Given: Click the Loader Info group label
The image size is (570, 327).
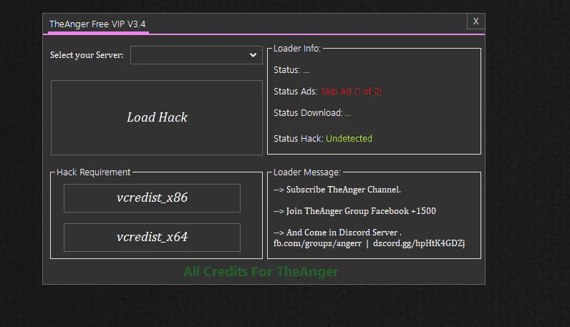Looking at the screenshot, I should pyautogui.click(x=297, y=49).
